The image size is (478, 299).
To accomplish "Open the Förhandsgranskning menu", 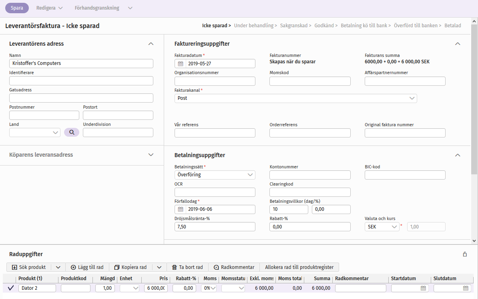I will click(x=97, y=8).
